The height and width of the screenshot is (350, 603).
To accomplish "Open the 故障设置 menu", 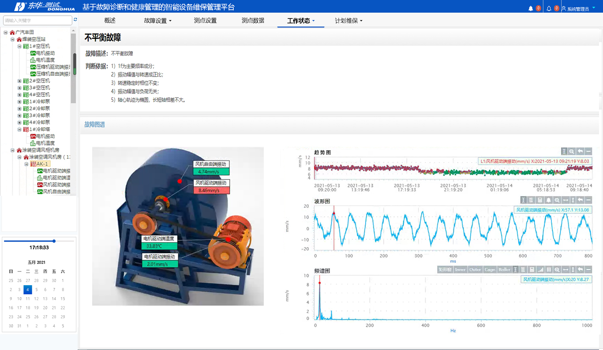I will point(157,21).
